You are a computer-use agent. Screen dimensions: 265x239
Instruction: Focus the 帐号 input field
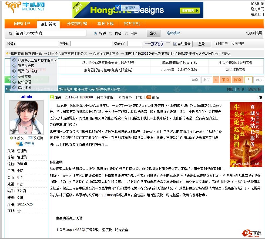pyautogui.click(x=38, y=44)
